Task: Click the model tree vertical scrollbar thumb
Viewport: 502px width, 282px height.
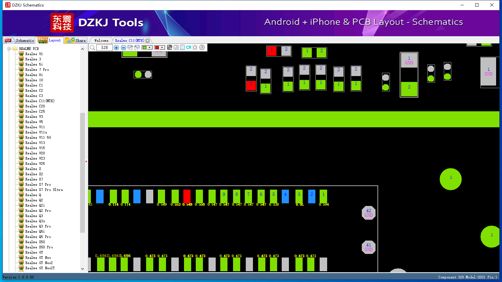Action: click(82, 173)
